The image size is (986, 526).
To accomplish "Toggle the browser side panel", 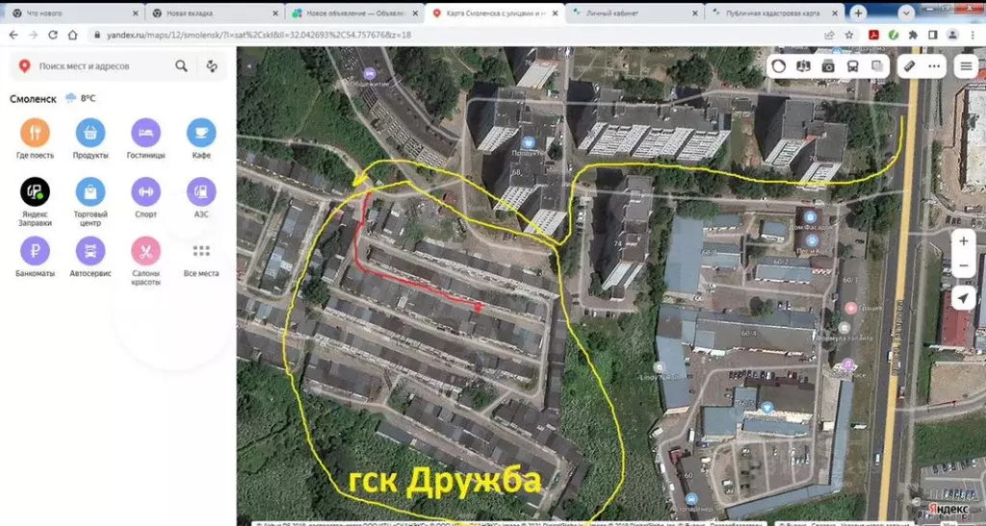I will pos(932,36).
